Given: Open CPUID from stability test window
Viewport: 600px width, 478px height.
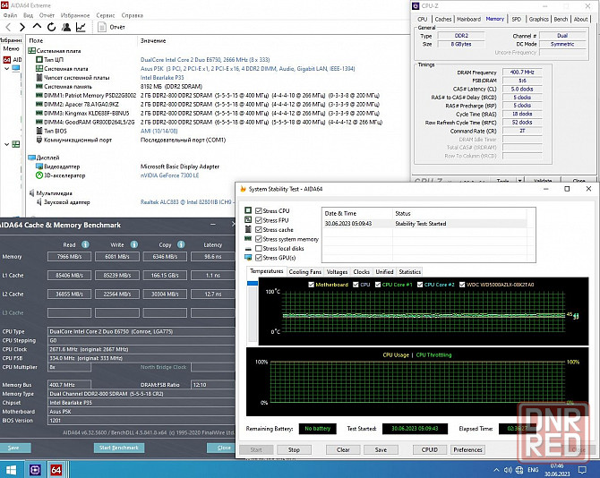Looking at the screenshot, I should pyautogui.click(x=429, y=449).
